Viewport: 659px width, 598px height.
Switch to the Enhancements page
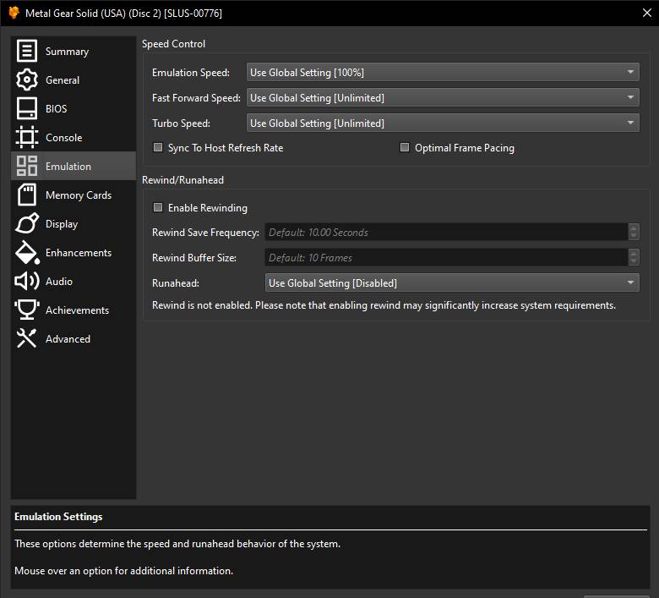[x=74, y=253]
